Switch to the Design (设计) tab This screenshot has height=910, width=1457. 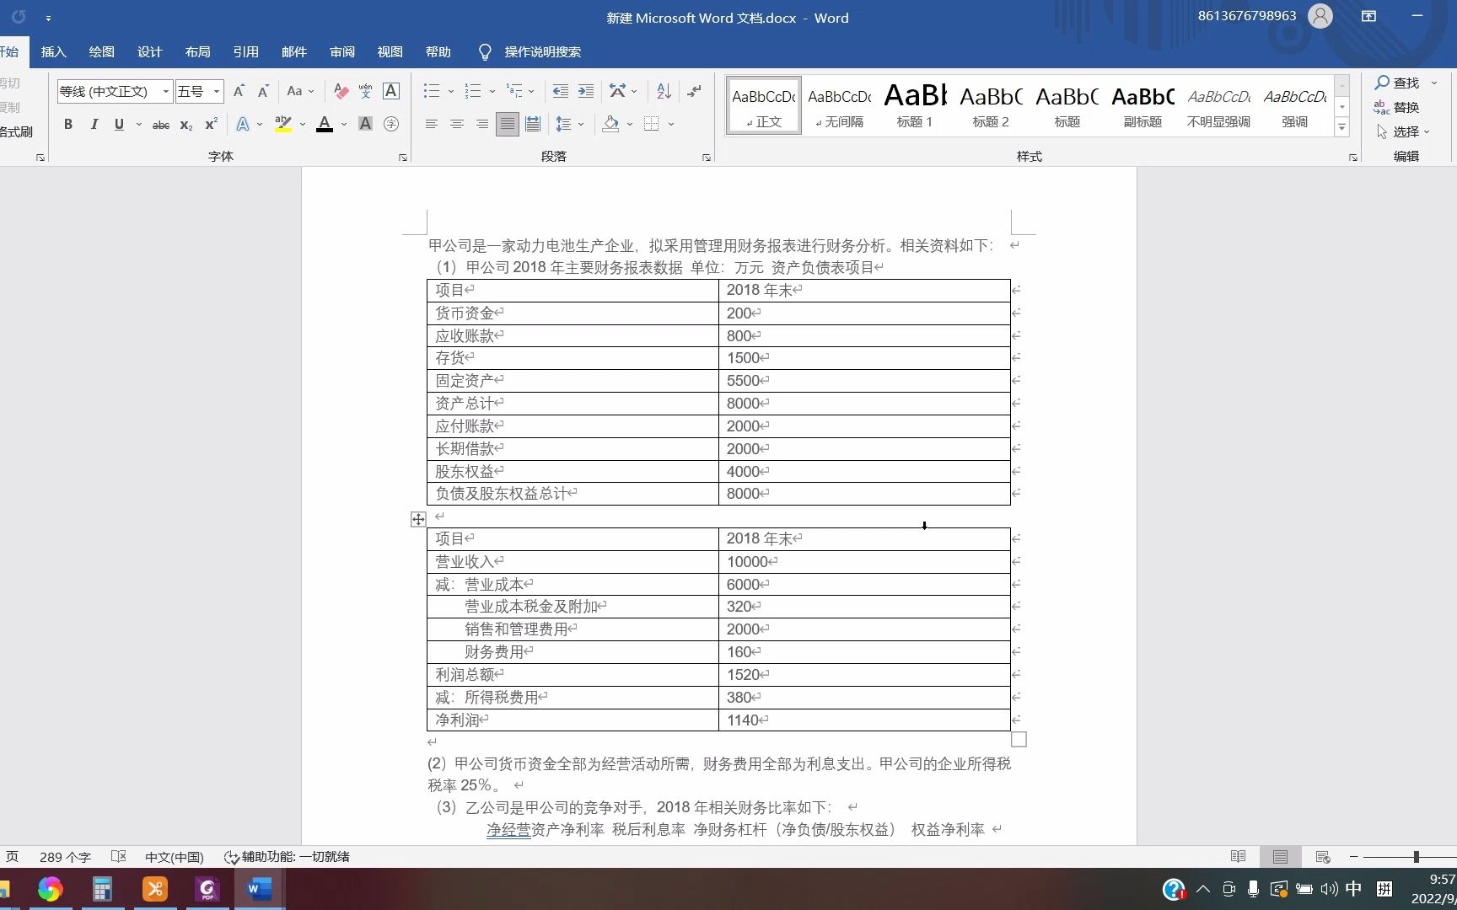[149, 52]
